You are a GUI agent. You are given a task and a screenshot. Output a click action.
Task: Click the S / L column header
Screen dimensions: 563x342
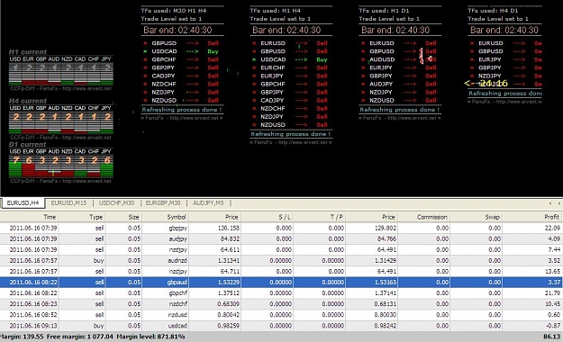(x=268, y=217)
